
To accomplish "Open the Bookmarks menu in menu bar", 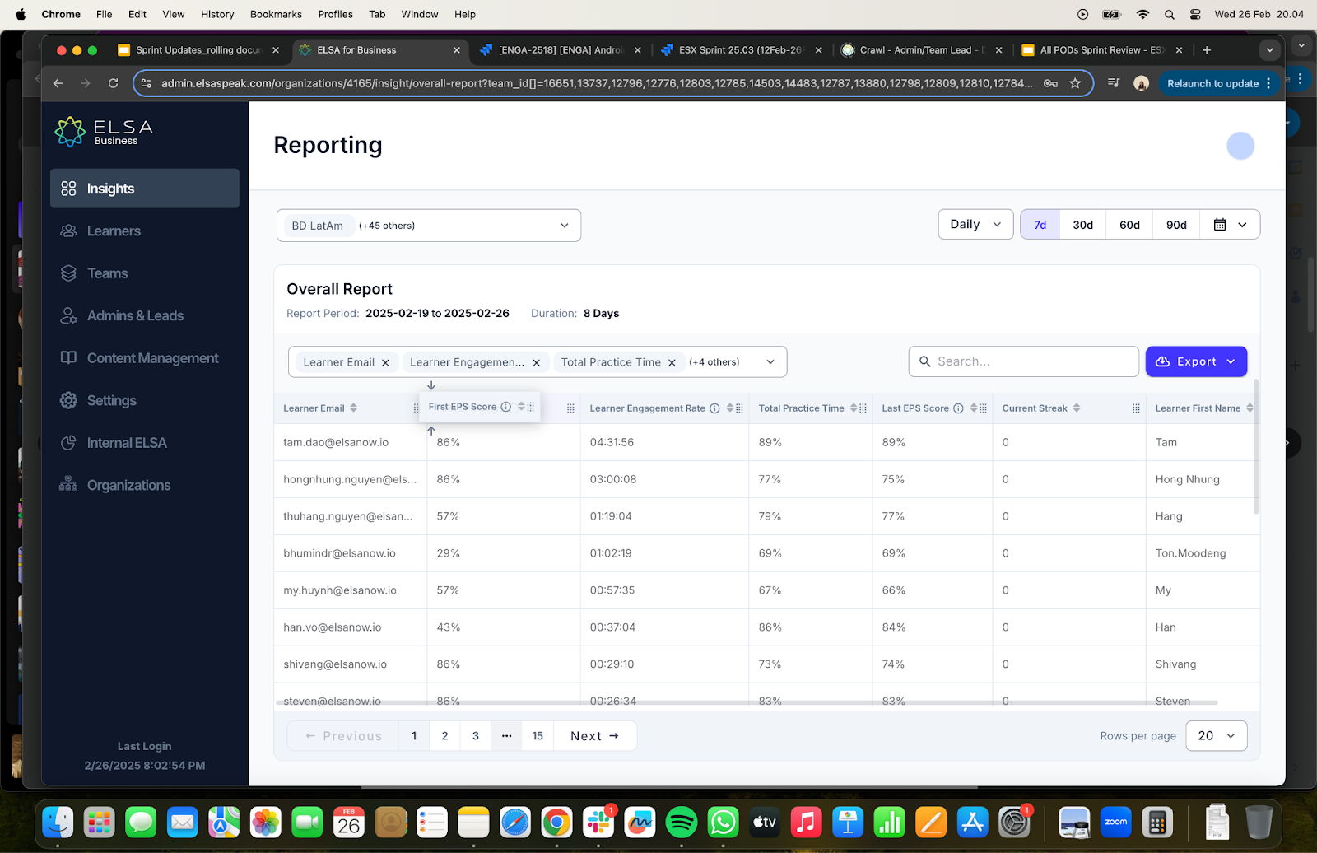I will 276,14.
